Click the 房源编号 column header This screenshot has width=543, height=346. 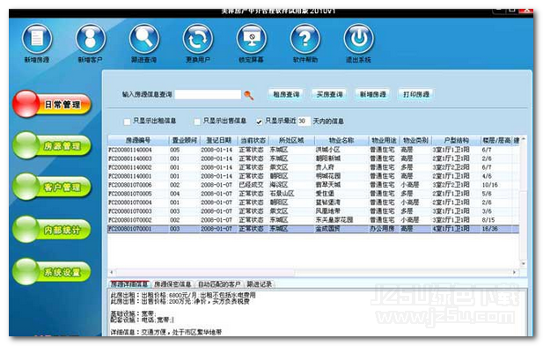pos(138,140)
